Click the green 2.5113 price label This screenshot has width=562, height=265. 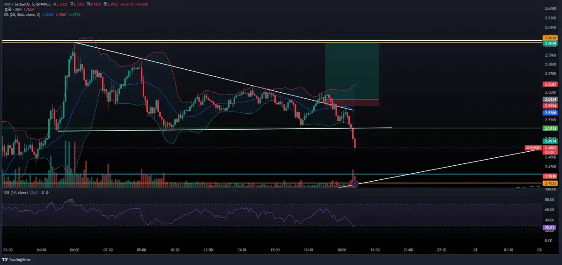(x=549, y=128)
